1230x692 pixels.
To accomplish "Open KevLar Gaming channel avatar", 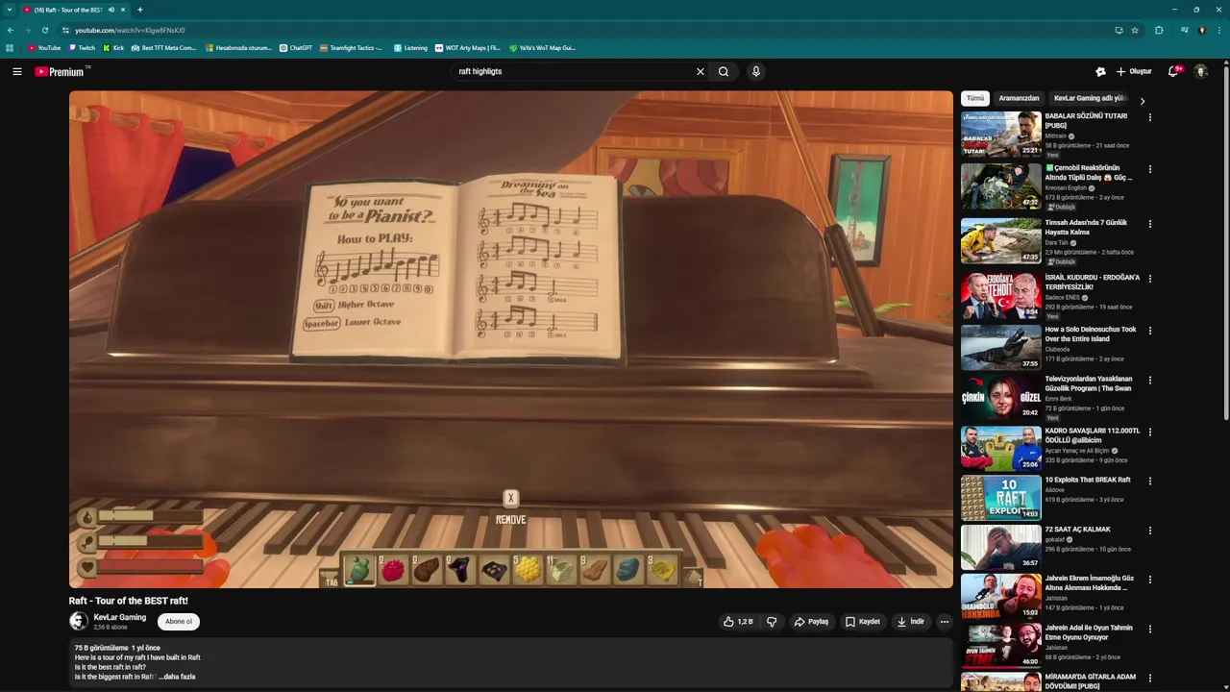I will 79,622.
